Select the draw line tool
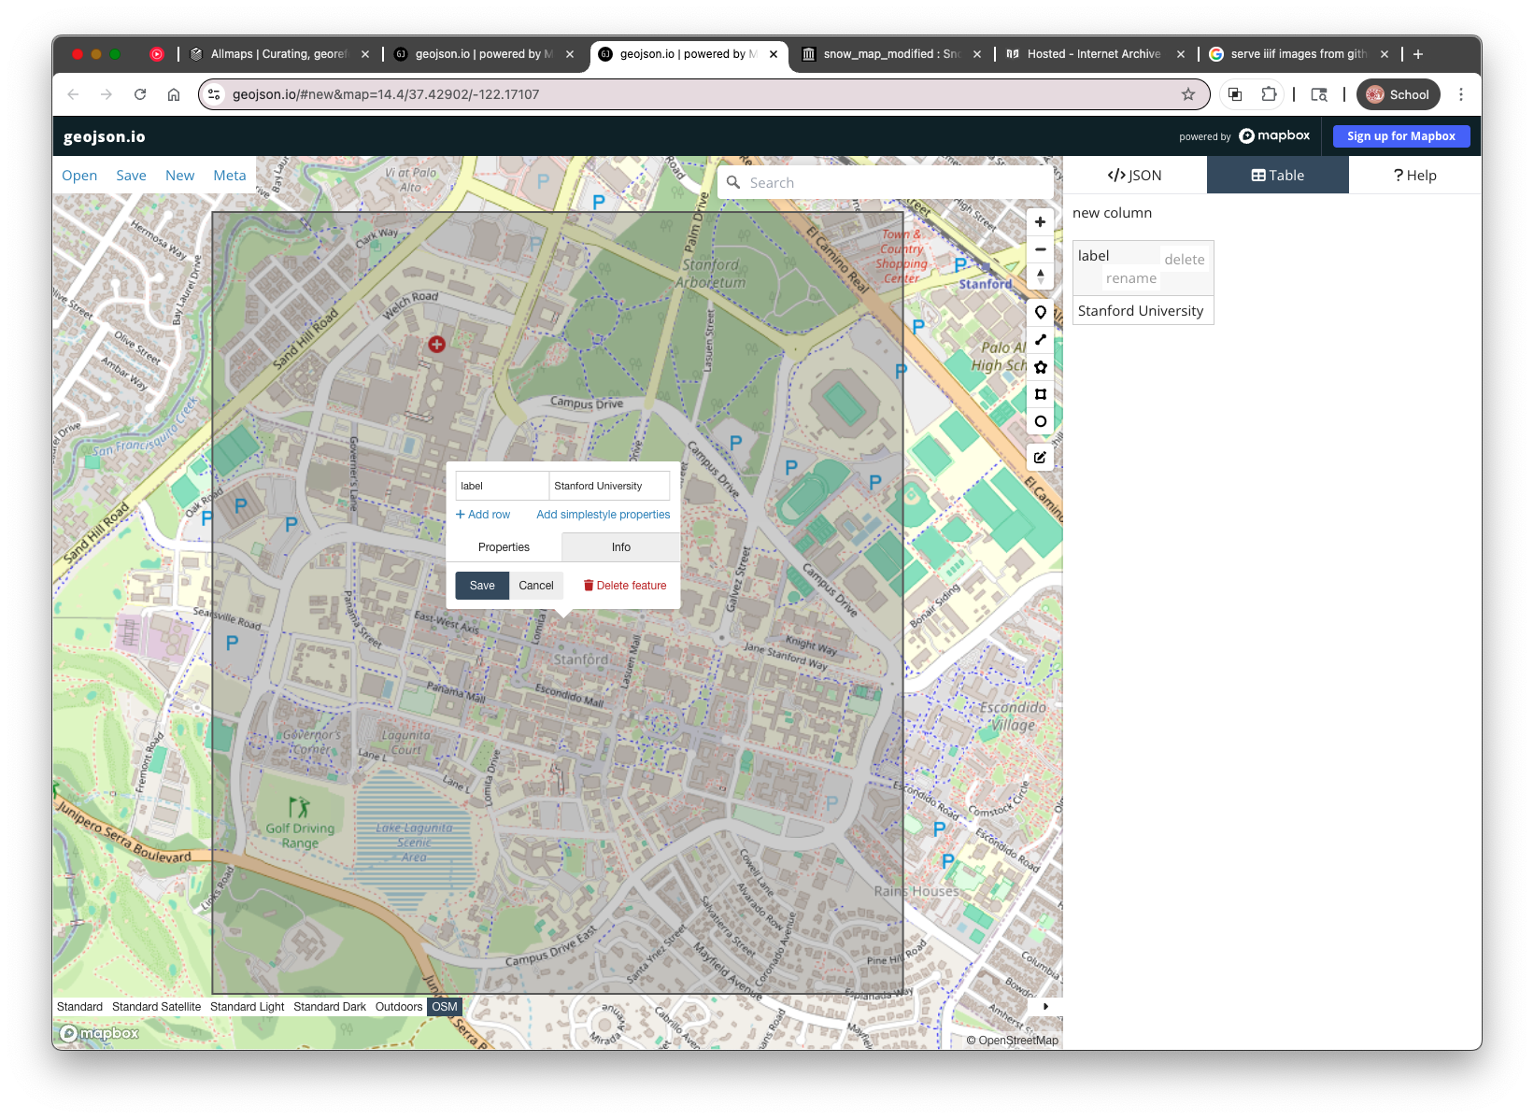This screenshot has height=1119, width=1534. point(1040,339)
